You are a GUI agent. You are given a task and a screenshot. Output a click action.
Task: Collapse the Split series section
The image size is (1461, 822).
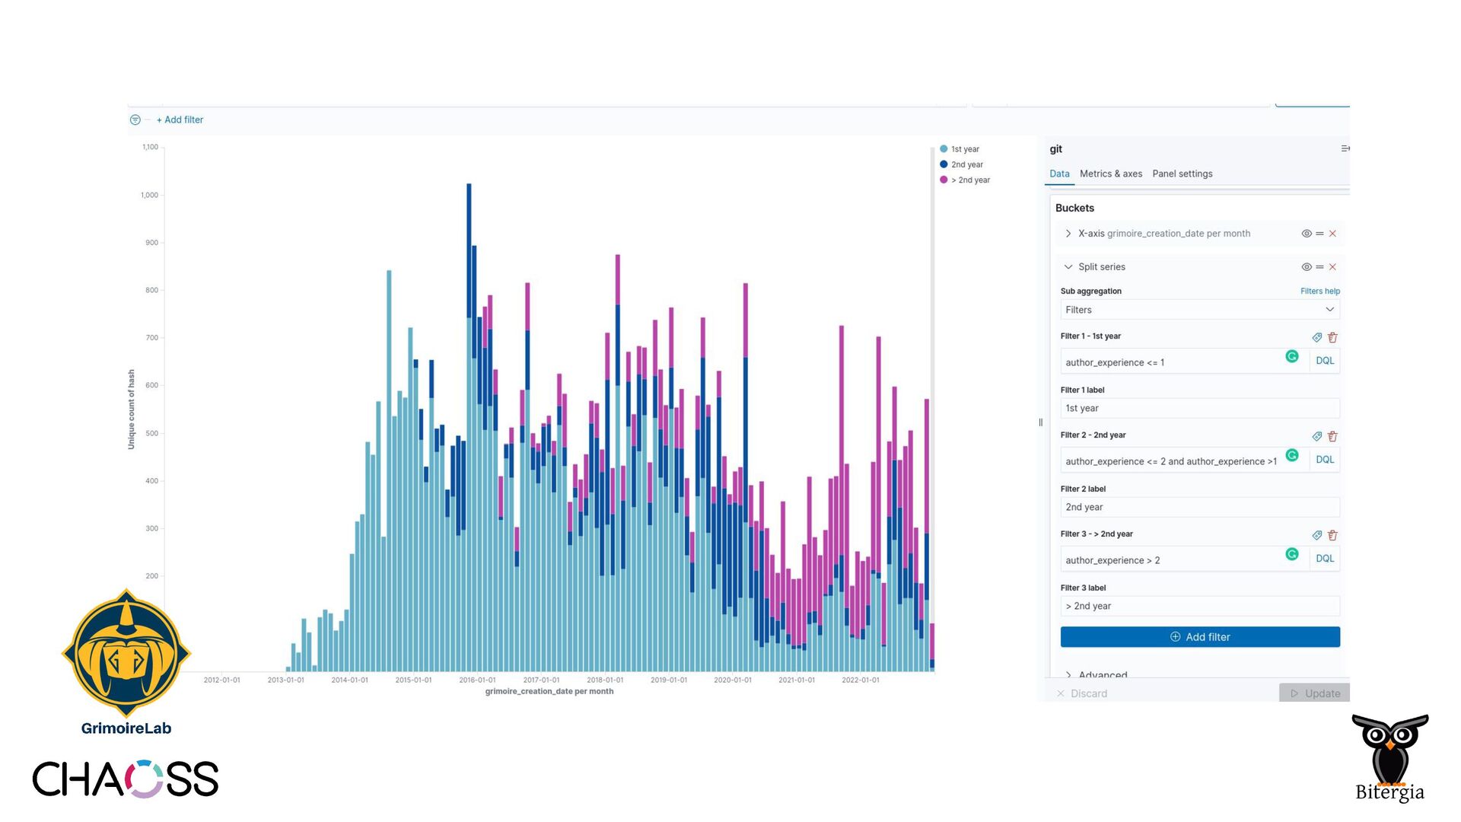click(x=1068, y=267)
